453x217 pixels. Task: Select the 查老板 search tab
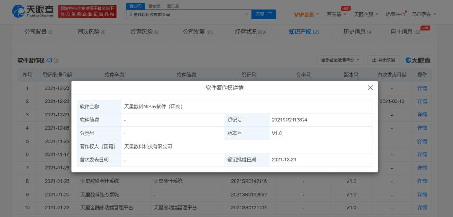(x=154, y=6)
